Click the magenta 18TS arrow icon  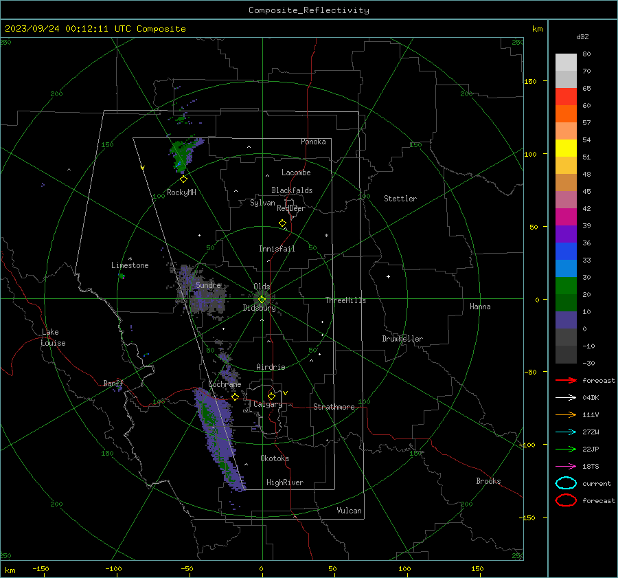pyautogui.click(x=566, y=467)
